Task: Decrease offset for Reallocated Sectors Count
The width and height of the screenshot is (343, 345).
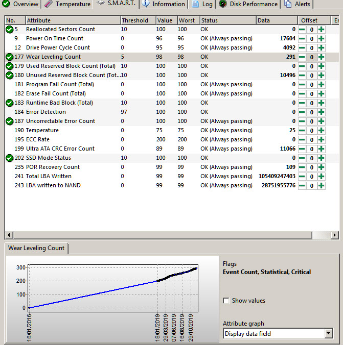Action: 302,30
